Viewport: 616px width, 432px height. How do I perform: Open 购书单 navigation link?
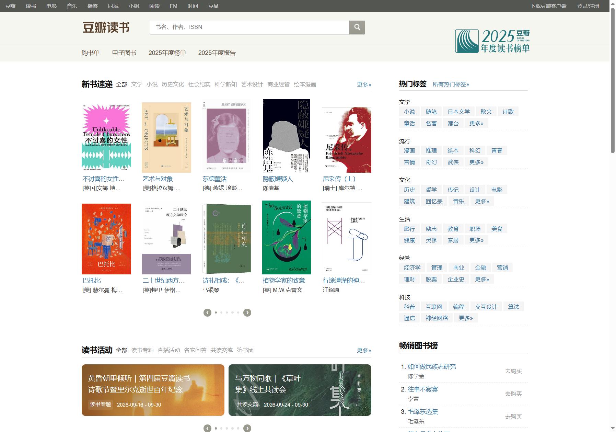tap(91, 53)
